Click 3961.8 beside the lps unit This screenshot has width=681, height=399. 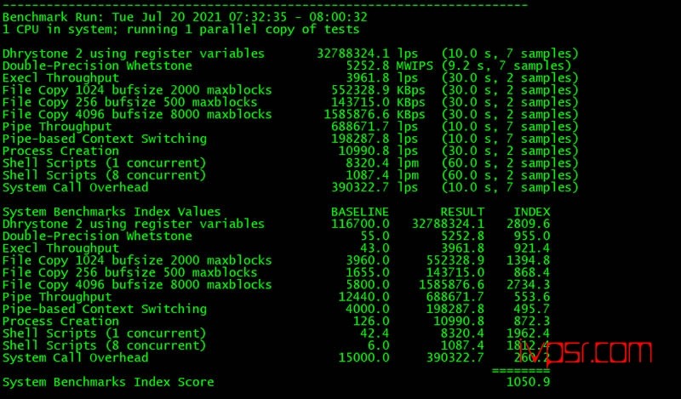pyautogui.click(x=368, y=78)
